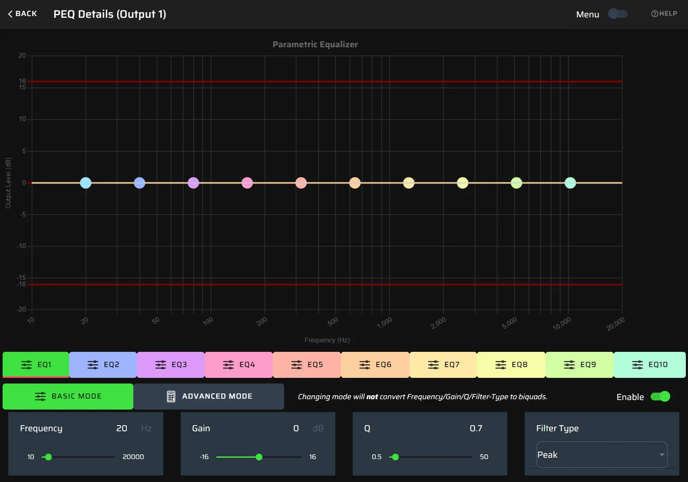The width and height of the screenshot is (688, 482).
Task: Toggle the Menu switch
Action: coord(618,14)
